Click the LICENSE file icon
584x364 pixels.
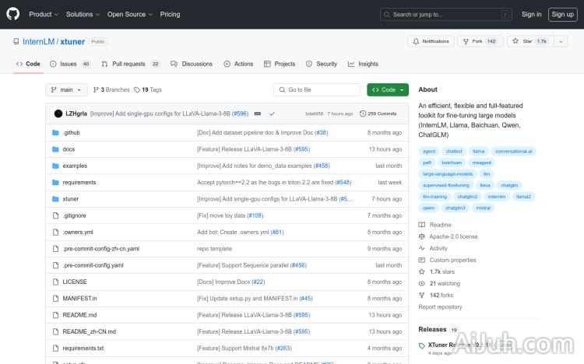(55, 282)
